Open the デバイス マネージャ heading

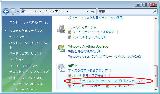82,27
